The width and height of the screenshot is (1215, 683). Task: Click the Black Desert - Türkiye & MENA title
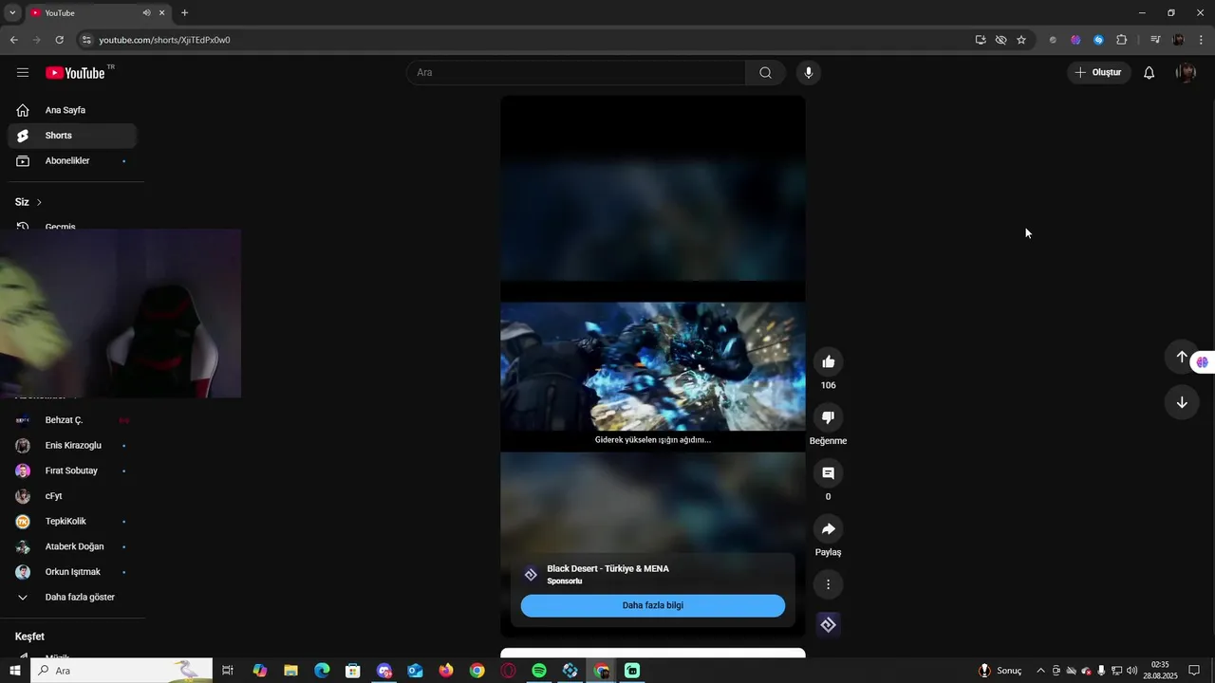click(607, 568)
